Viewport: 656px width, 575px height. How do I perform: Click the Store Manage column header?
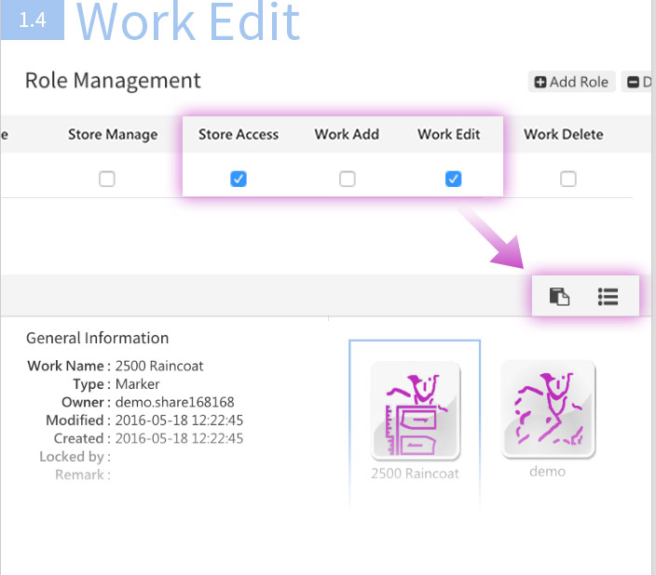pos(113,134)
